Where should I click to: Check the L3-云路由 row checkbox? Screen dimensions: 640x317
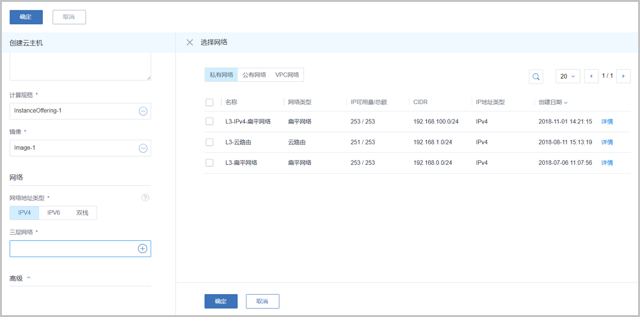(x=209, y=142)
